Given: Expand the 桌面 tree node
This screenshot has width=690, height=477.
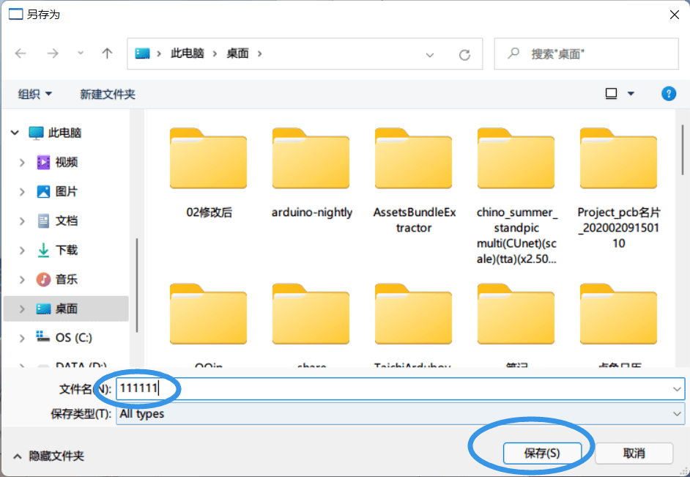Looking at the screenshot, I should click(22, 309).
